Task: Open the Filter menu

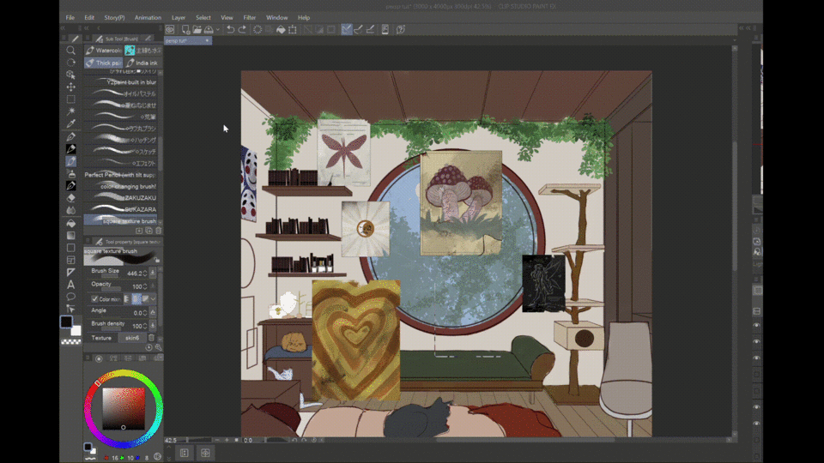Action: pyautogui.click(x=249, y=17)
